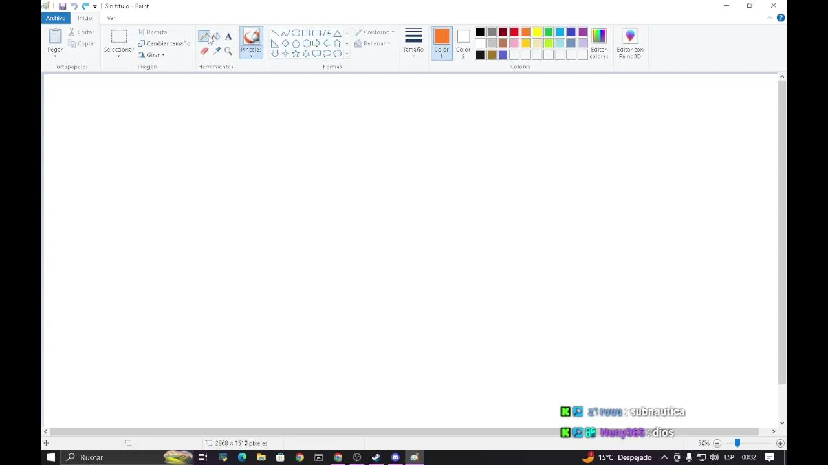Click the Cortar cut button
828x465 pixels.
click(x=82, y=32)
